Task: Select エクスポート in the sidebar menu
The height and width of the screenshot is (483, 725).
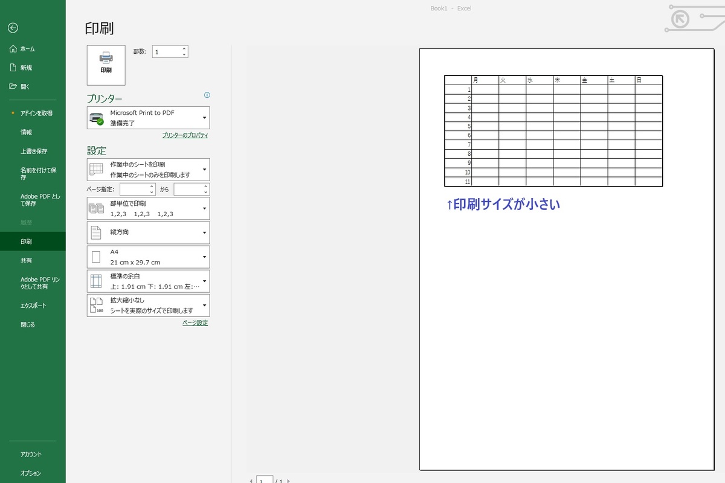Action: (x=33, y=305)
